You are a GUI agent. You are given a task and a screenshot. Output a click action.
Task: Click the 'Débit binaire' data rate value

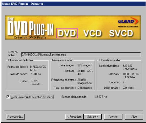point(85,88)
